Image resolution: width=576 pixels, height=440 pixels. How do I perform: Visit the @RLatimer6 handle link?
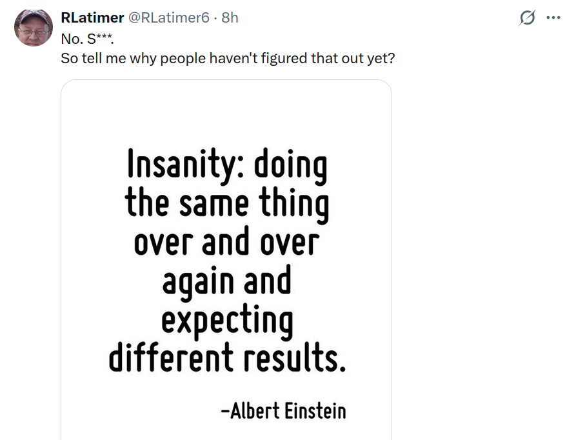point(170,18)
